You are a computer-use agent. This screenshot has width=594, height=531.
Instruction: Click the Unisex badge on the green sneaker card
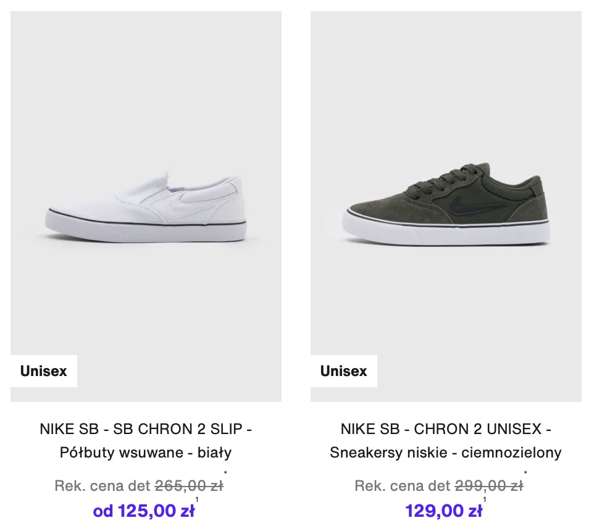343,371
